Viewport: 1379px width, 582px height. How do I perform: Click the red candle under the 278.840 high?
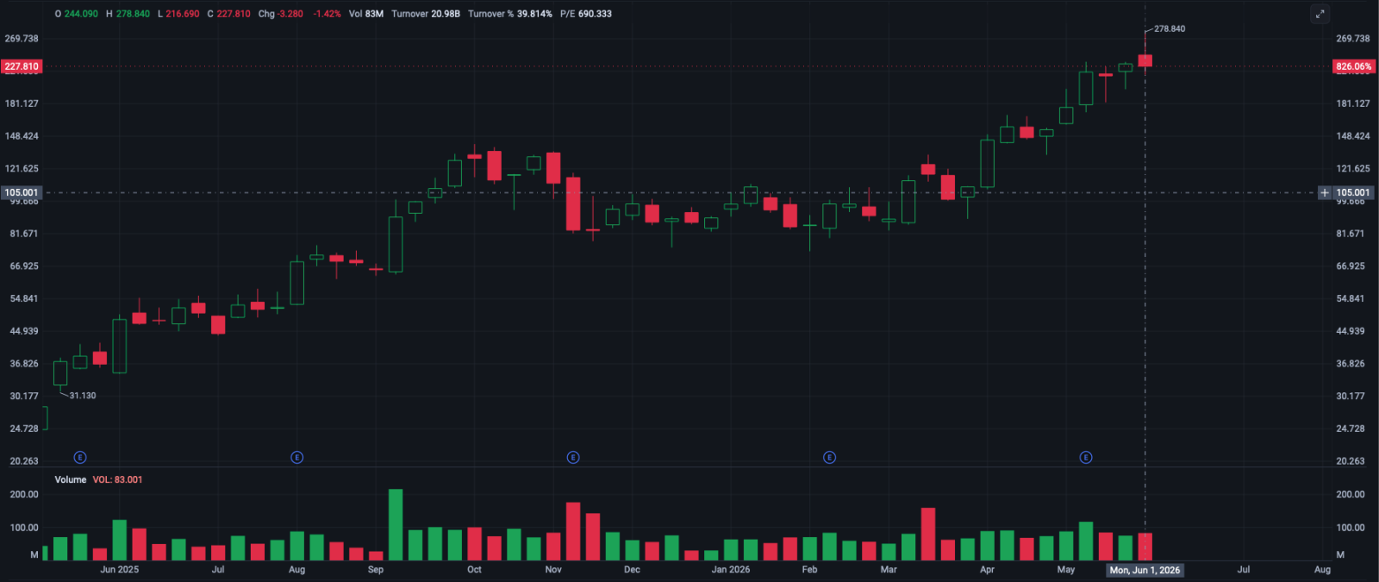click(x=1145, y=60)
